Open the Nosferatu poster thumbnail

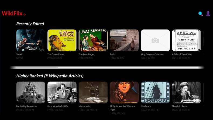tap(155, 92)
